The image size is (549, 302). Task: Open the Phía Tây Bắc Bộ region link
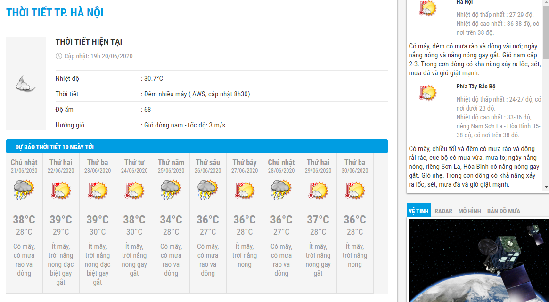click(x=475, y=87)
